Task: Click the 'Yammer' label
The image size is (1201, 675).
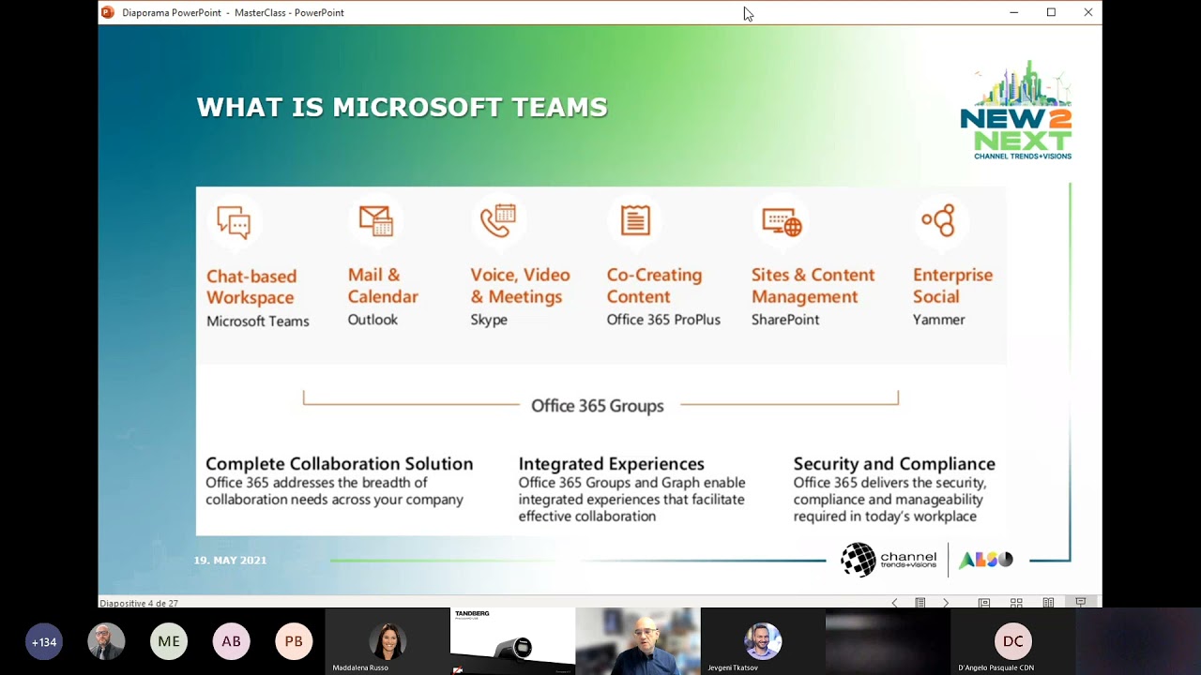Action: click(x=939, y=320)
